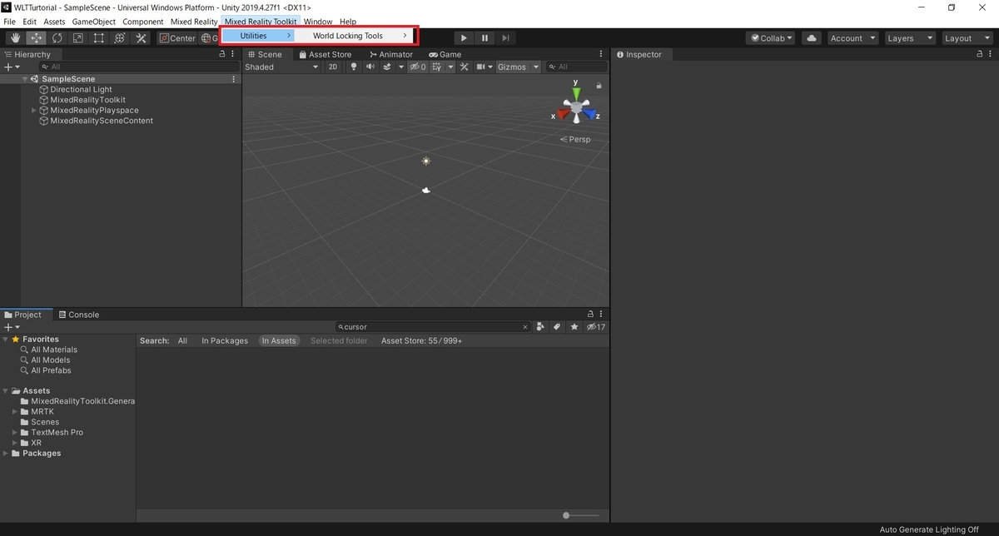
Task: Click Search by Label icon in Project
Action: pos(558,327)
